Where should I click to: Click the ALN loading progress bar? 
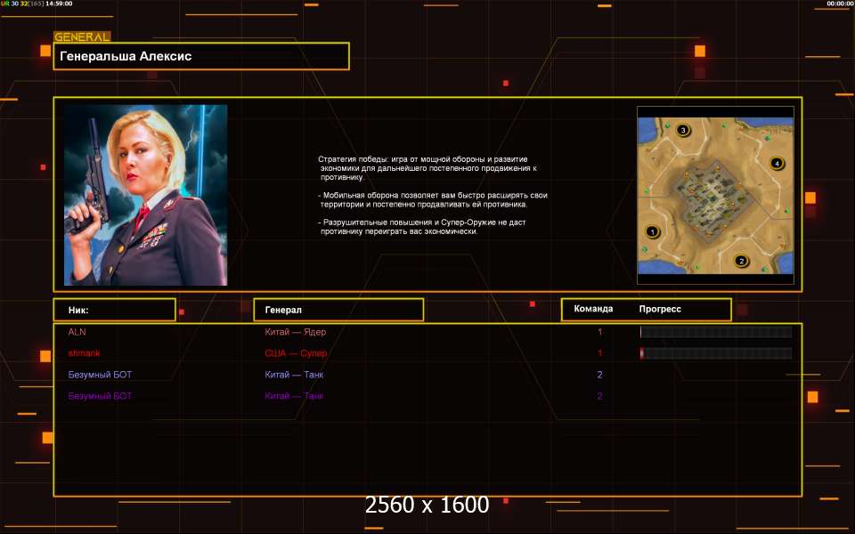coord(716,332)
